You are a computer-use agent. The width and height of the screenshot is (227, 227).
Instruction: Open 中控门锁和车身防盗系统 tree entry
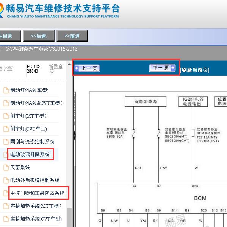pyautogui.click(x=38, y=193)
